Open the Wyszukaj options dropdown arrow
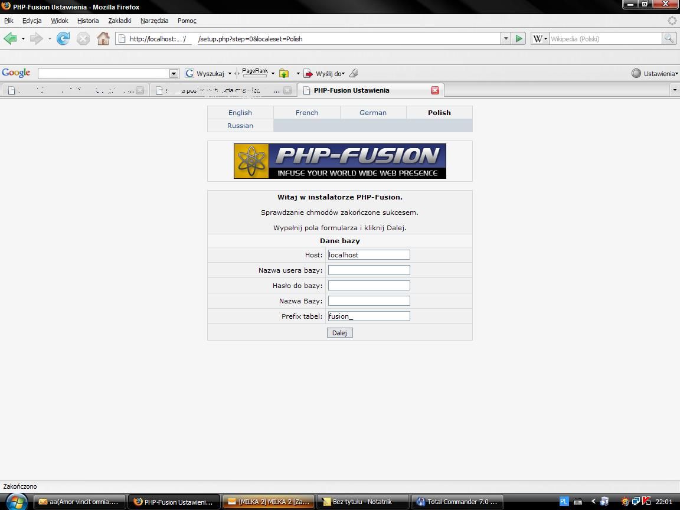Screen dimensions: 680x510 click(x=230, y=73)
